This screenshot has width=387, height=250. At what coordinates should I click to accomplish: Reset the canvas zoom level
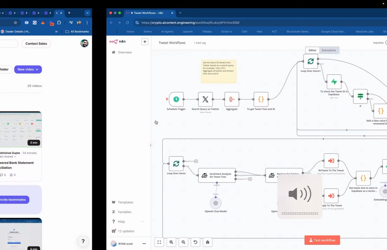tap(195, 242)
